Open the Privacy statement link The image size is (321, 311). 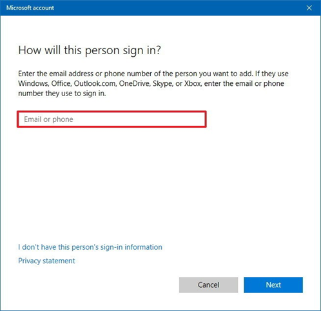46,261
